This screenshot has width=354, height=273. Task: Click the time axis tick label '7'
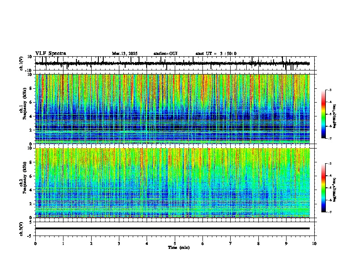point(231,244)
